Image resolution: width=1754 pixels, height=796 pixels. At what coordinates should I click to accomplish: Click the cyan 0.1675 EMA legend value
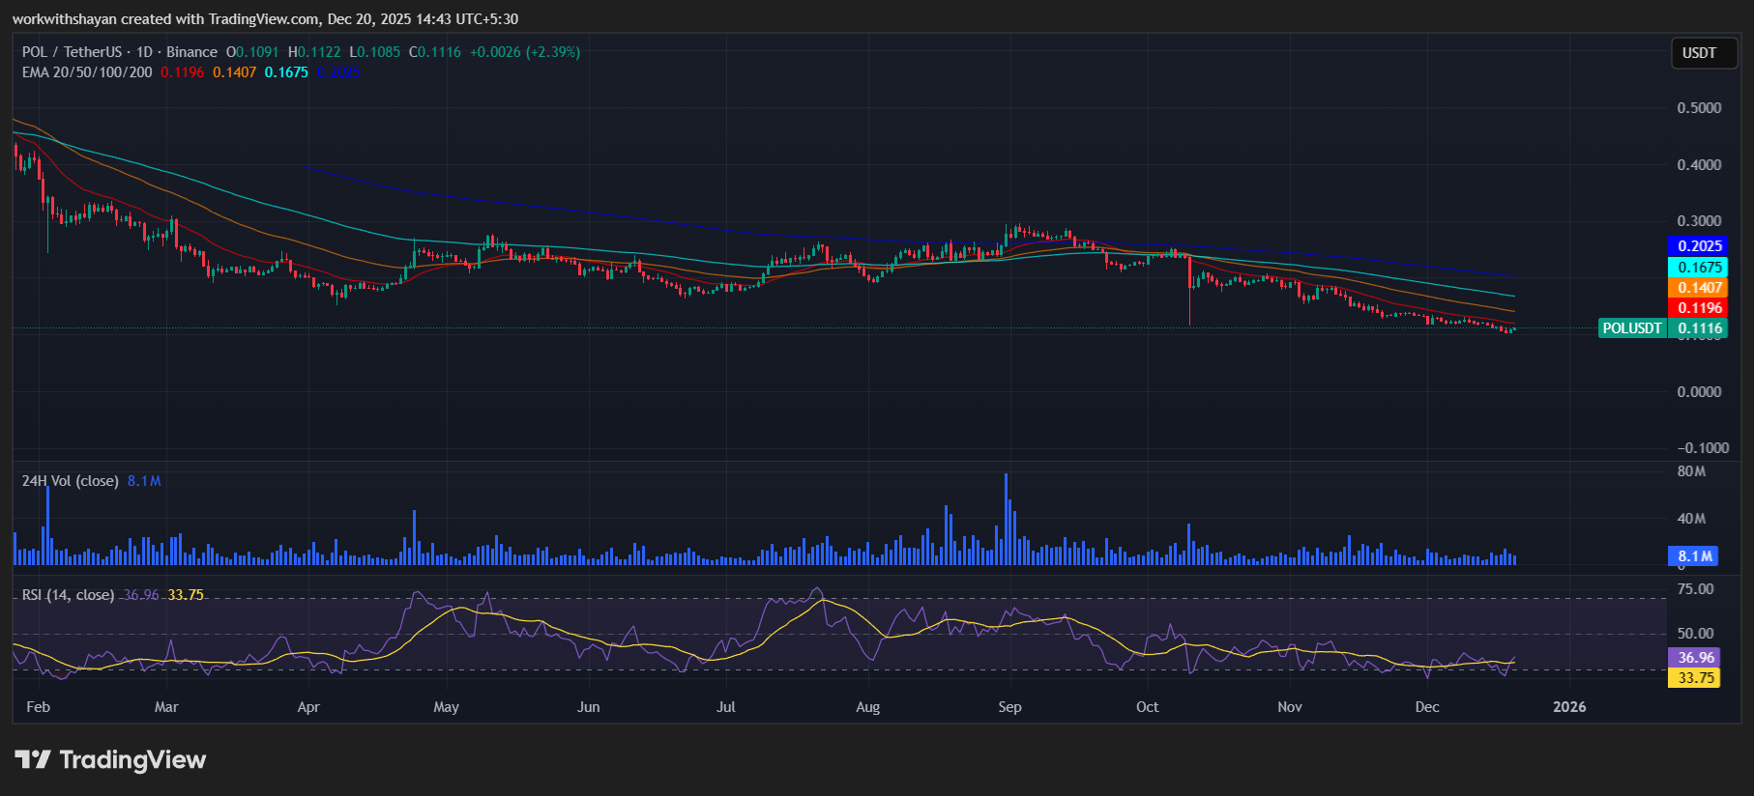tap(286, 72)
